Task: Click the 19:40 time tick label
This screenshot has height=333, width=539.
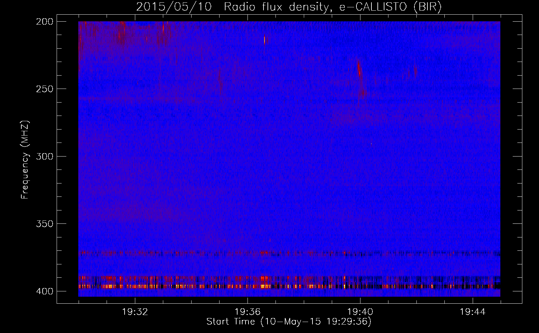Action: [x=360, y=312]
